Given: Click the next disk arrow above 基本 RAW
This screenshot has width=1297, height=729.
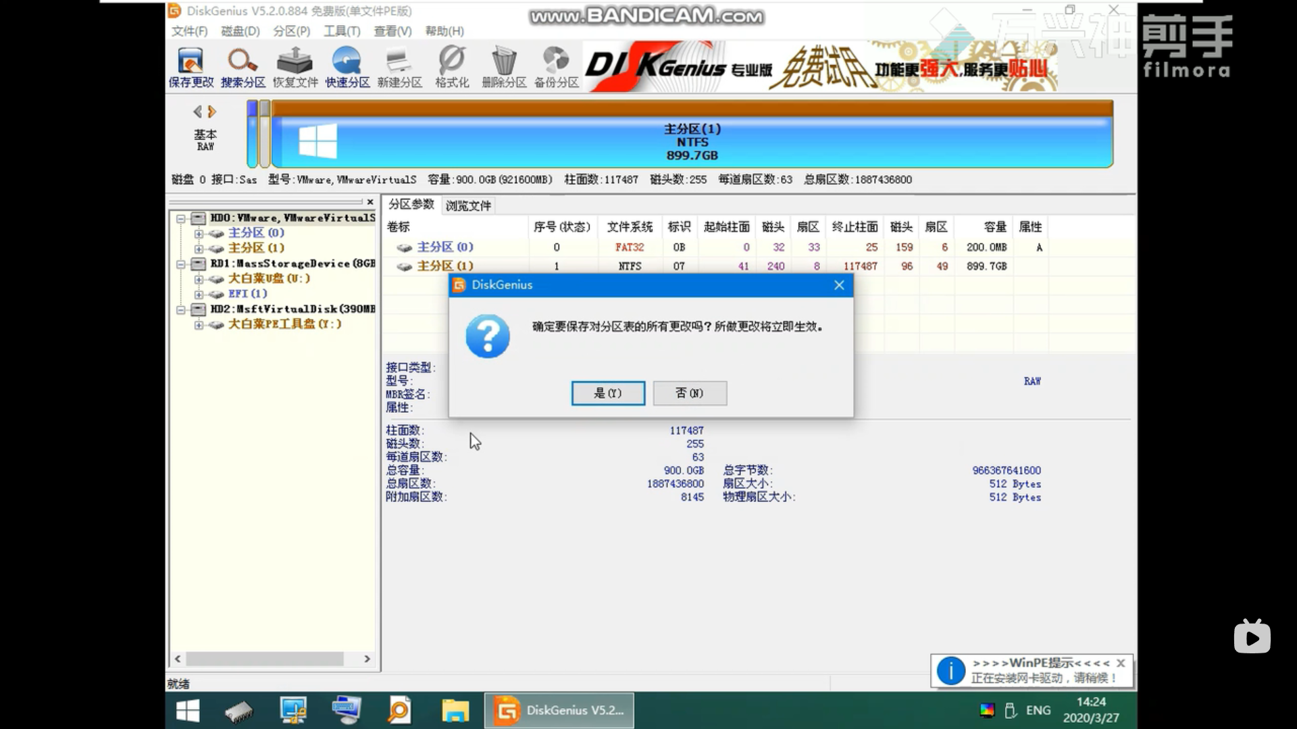Looking at the screenshot, I should pyautogui.click(x=212, y=111).
